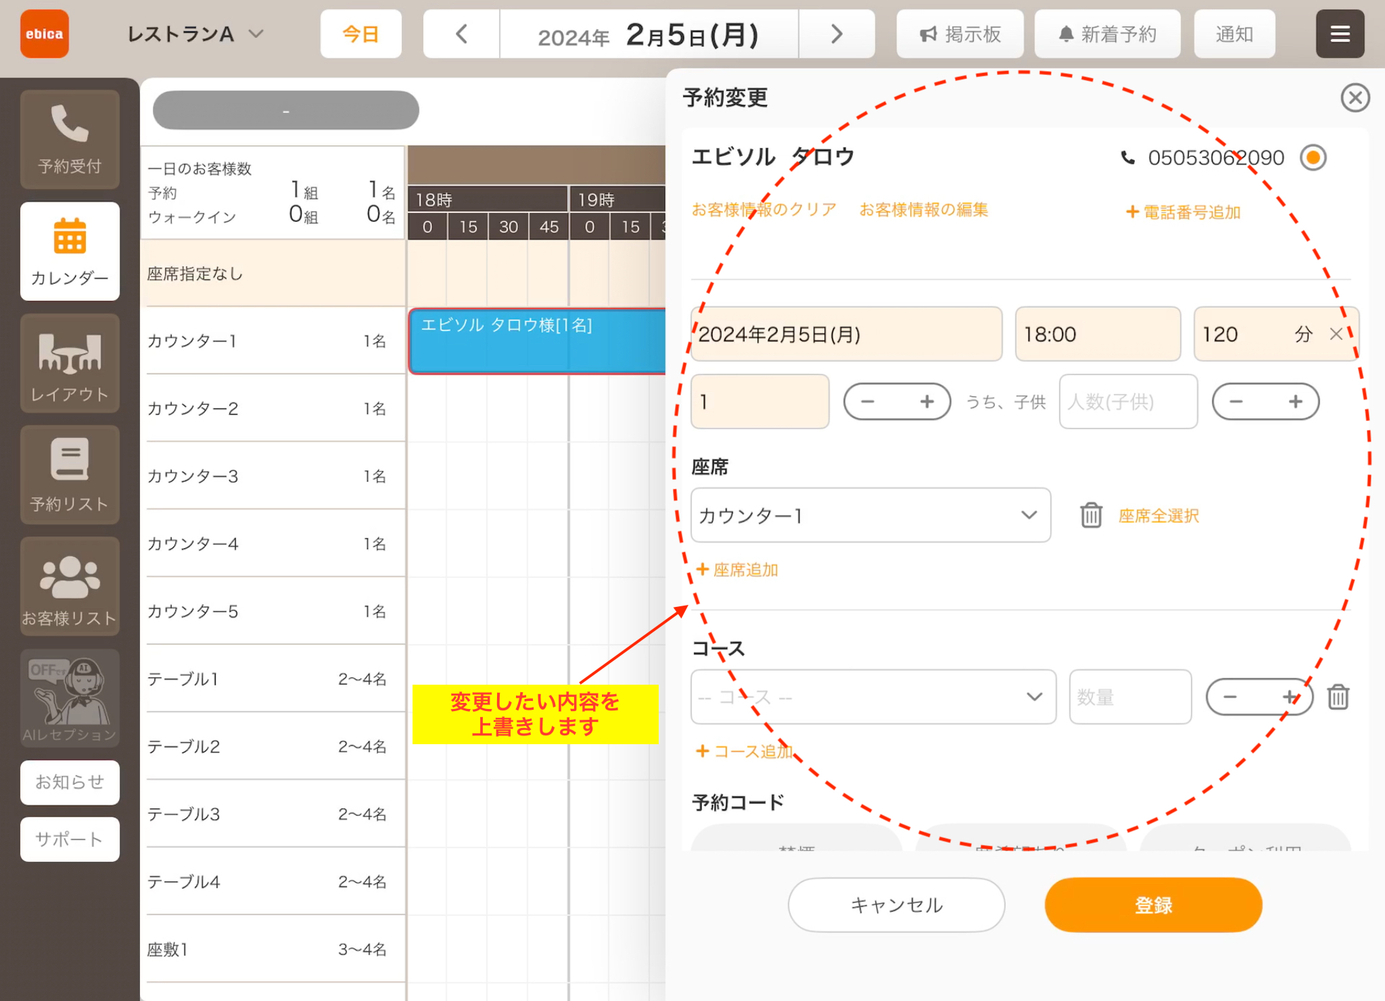Image resolution: width=1385 pixels, height=1001 pixels.
Task: Open the お客様リスト customer list
Action: tap(70, 586)
